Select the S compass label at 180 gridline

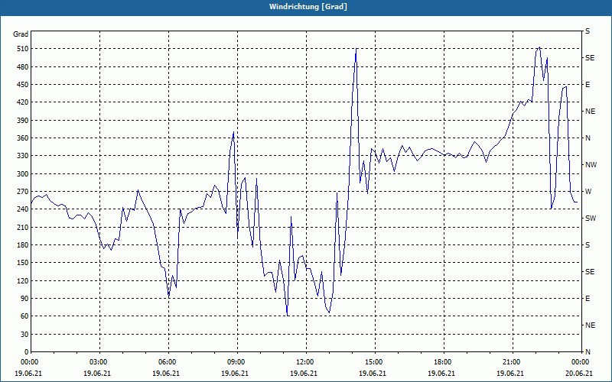click(588, 245)
